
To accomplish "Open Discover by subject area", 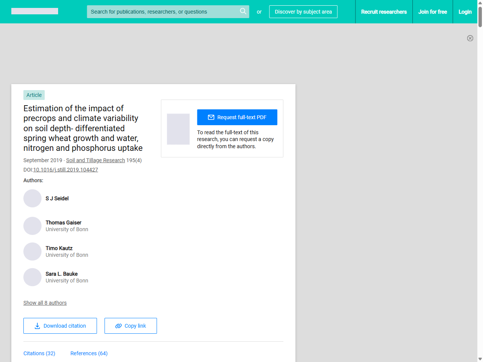I will click(x=303, y=12).
